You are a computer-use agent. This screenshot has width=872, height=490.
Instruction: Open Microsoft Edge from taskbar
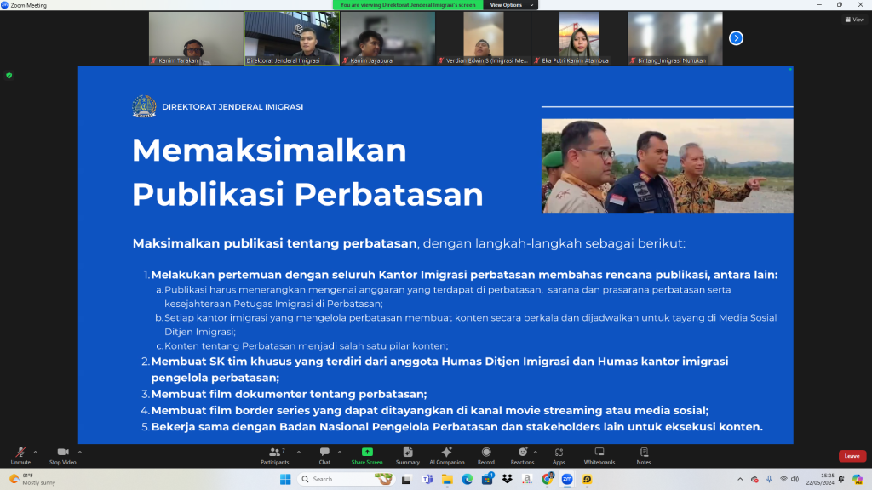[468, 479]
